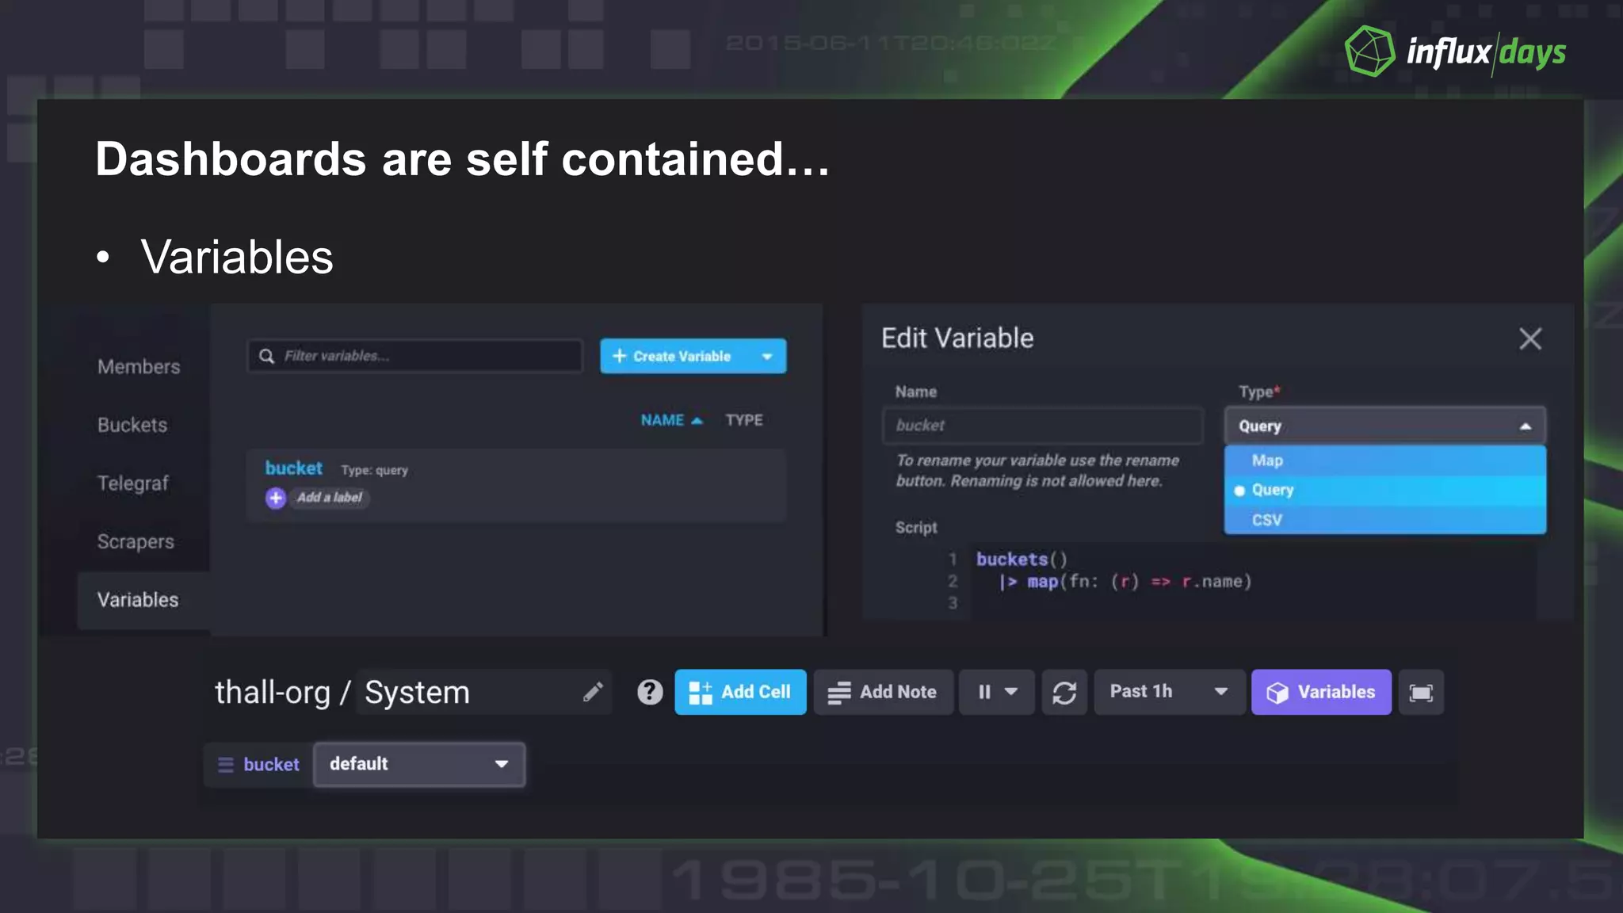Enter presentation mode fullscreen icon
Screen dimensions: 1623x913
1421,692
